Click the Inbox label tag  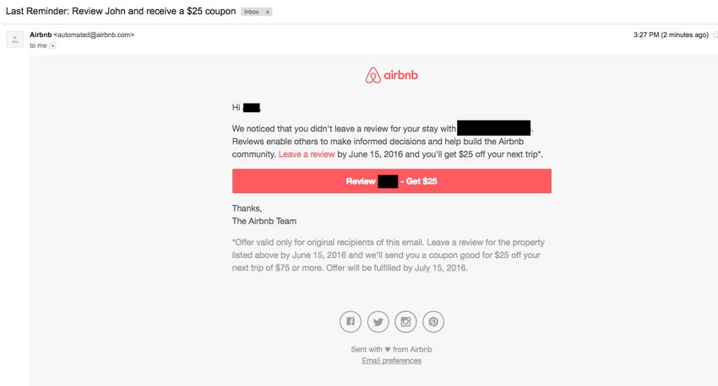click(252, 12)
